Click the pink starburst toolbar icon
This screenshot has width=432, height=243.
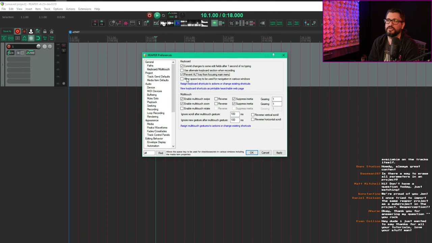[126, 23]
